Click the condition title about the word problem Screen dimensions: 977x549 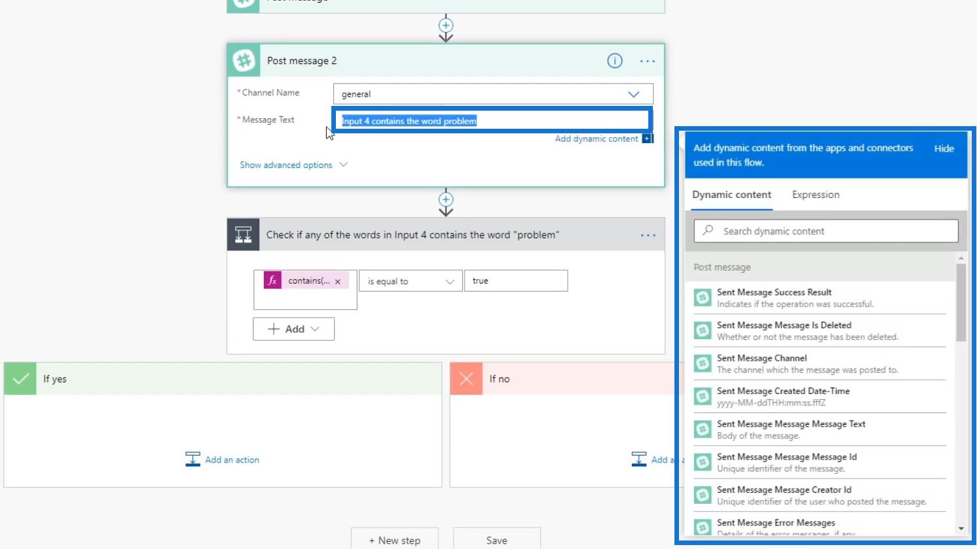[x=412, y=235]
